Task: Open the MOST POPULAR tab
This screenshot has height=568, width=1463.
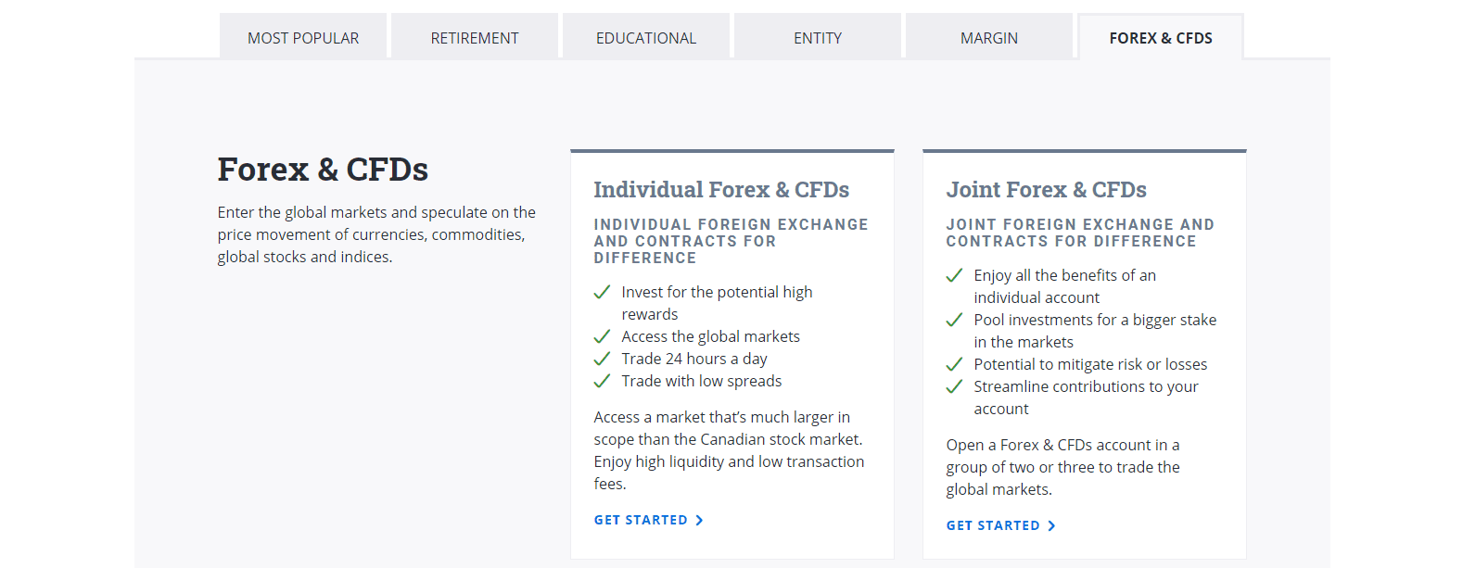Action: (303, 37)
